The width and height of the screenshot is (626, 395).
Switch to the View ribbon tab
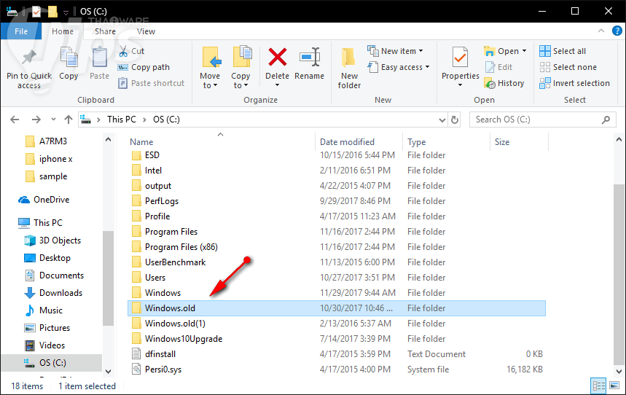(146, 31)
